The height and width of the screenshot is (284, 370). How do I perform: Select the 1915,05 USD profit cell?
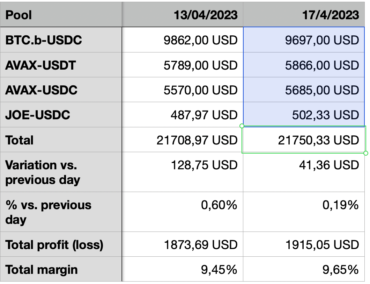[x=304, y=244]
